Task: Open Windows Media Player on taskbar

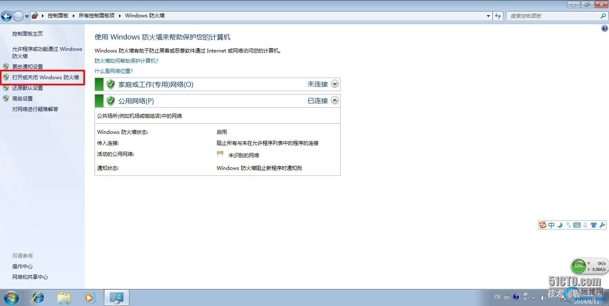Action: pyautogui.click(x=90, y=298)
